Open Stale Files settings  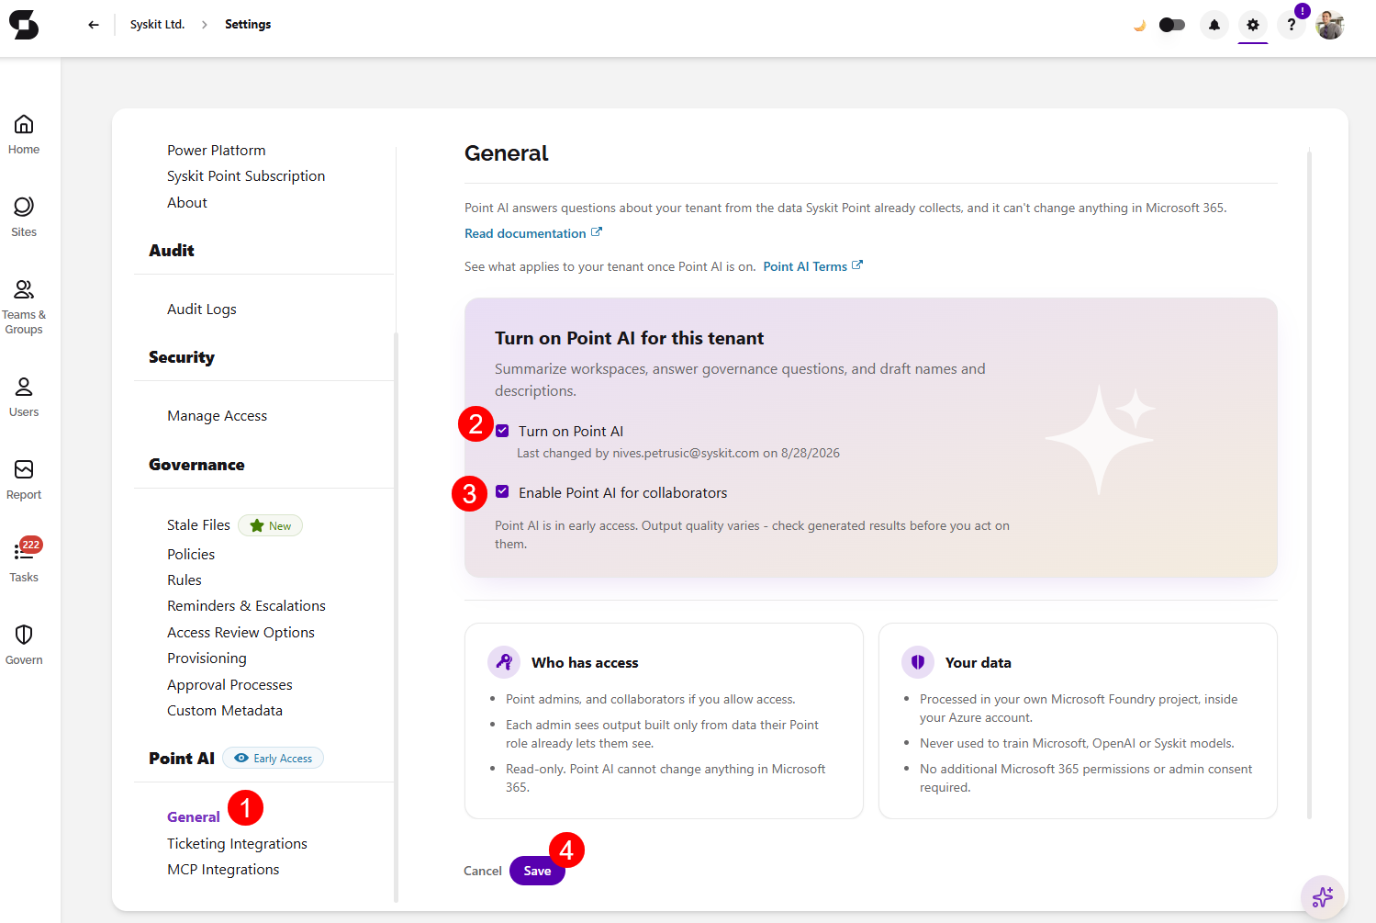(198, 525)
